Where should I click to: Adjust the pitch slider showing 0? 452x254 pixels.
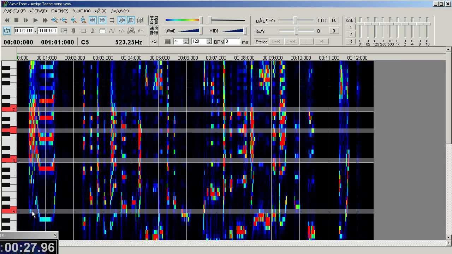[296, 31]
